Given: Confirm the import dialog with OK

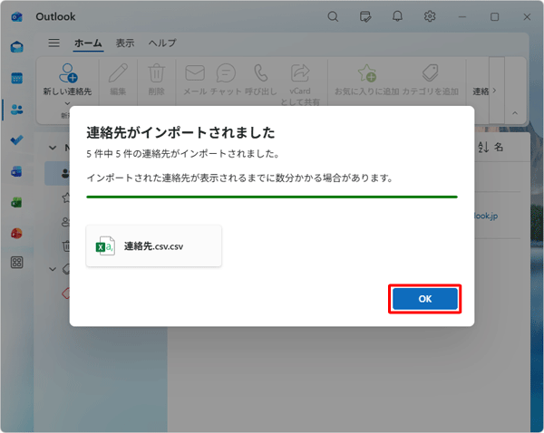Looking at the screenshot, I should 424,299.
